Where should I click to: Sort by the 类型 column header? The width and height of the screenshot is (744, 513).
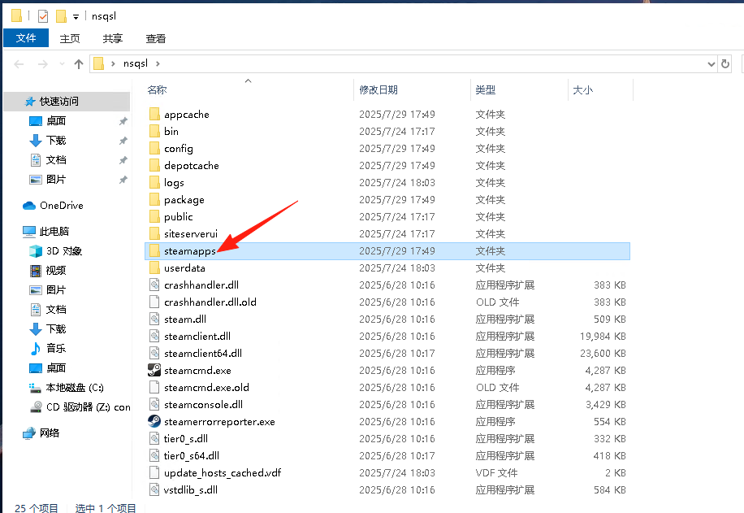[486, 89]
